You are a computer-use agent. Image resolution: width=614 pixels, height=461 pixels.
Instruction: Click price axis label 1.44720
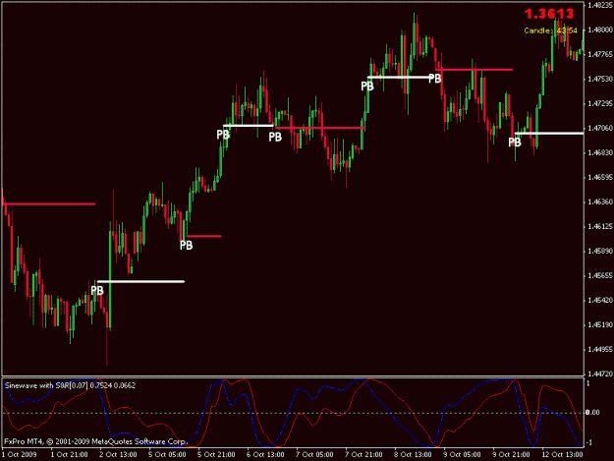coord(600,375)
